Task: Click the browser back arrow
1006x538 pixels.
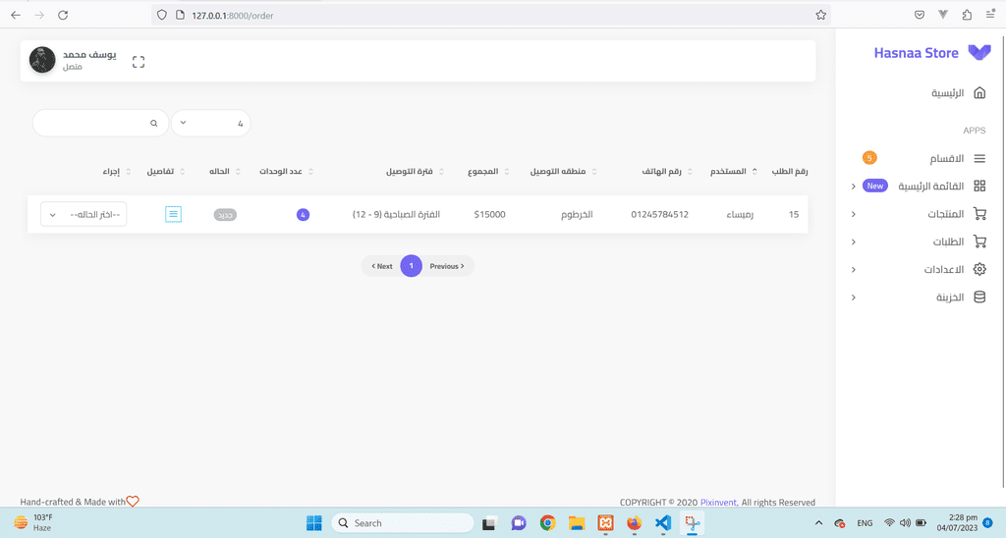Action: (x=16, y=15)
